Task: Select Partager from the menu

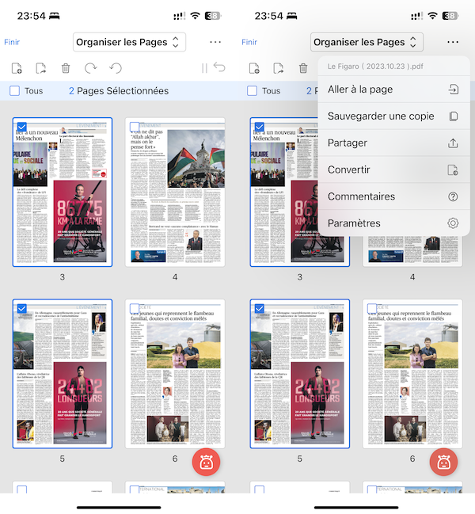Action: click(x=394, y=143)
